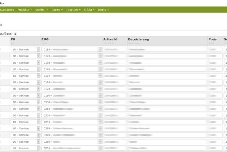The width and height of the screenshot is (227, 152).
Task: Click Preis field in the 0210 row
Action: (x=215, y=109)
